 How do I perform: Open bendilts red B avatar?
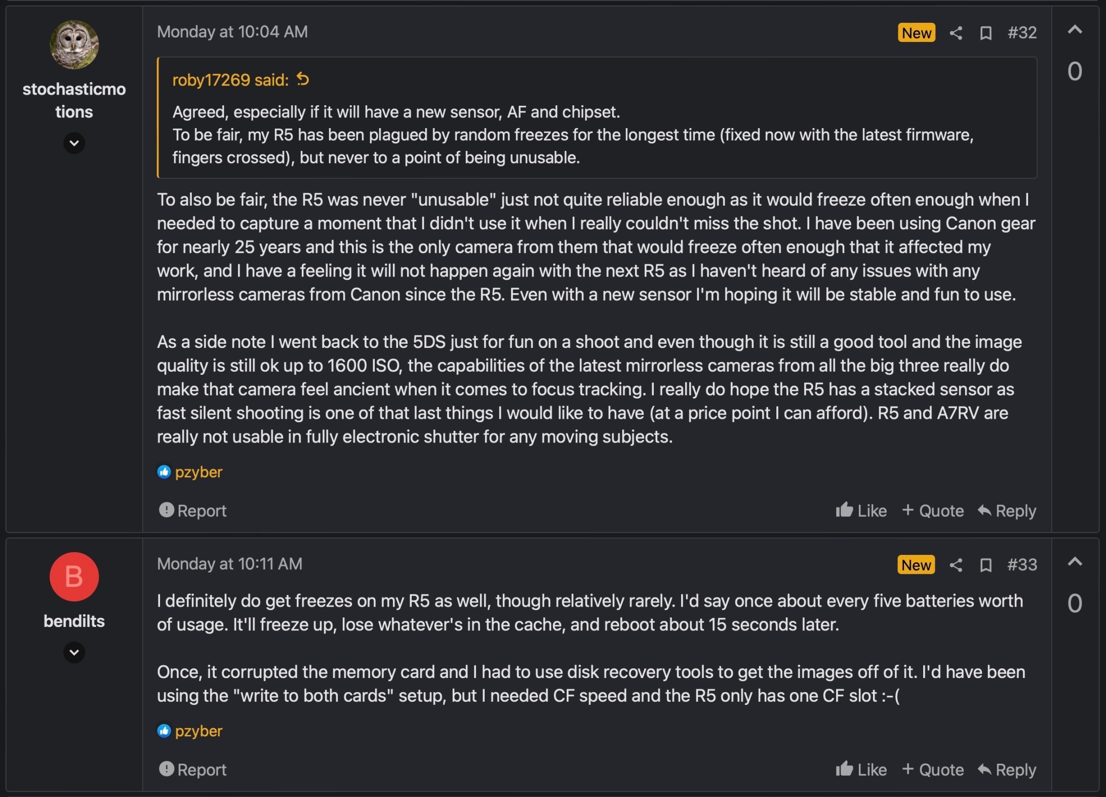click(x=74, y=577)
